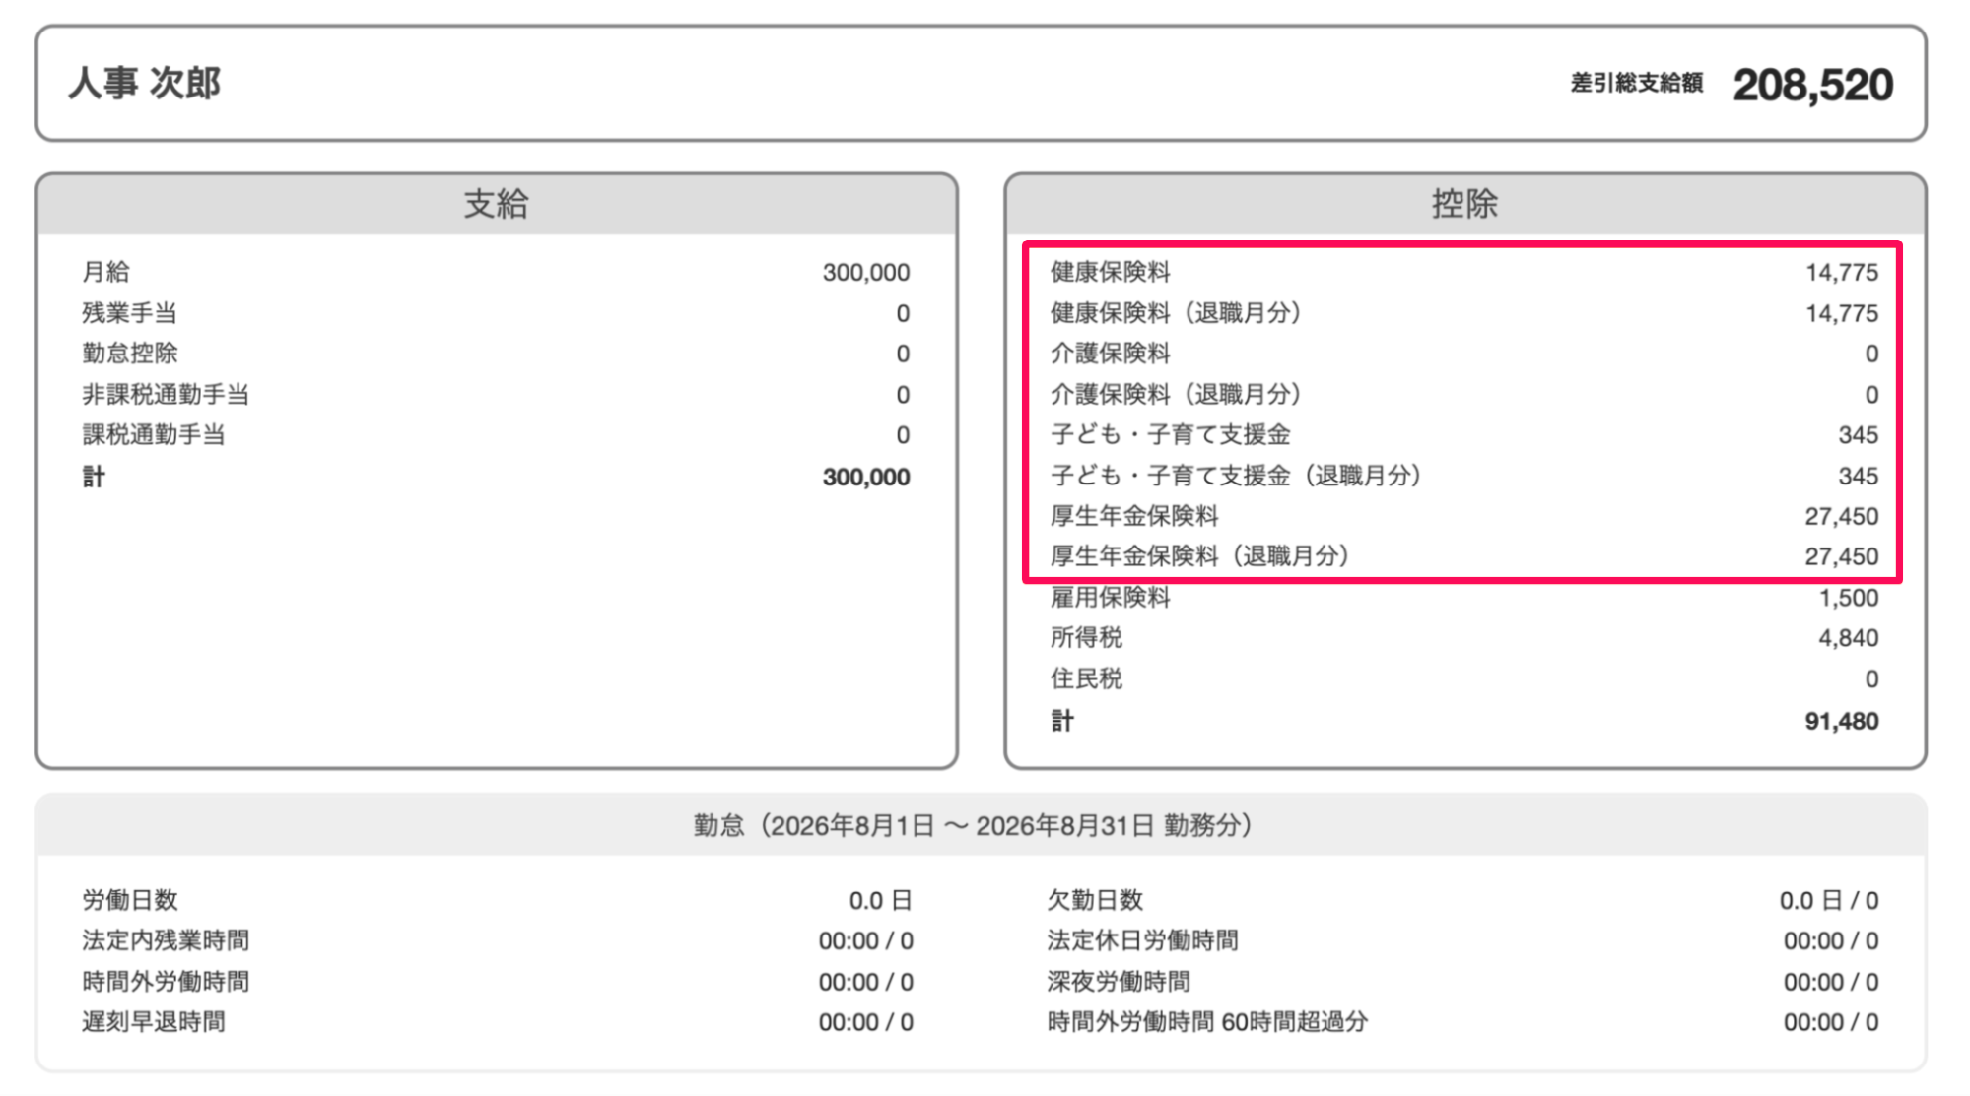Select the 月給 row label
The height and width of the screenshot is (1096, 1970).
(x=105, y=272)
